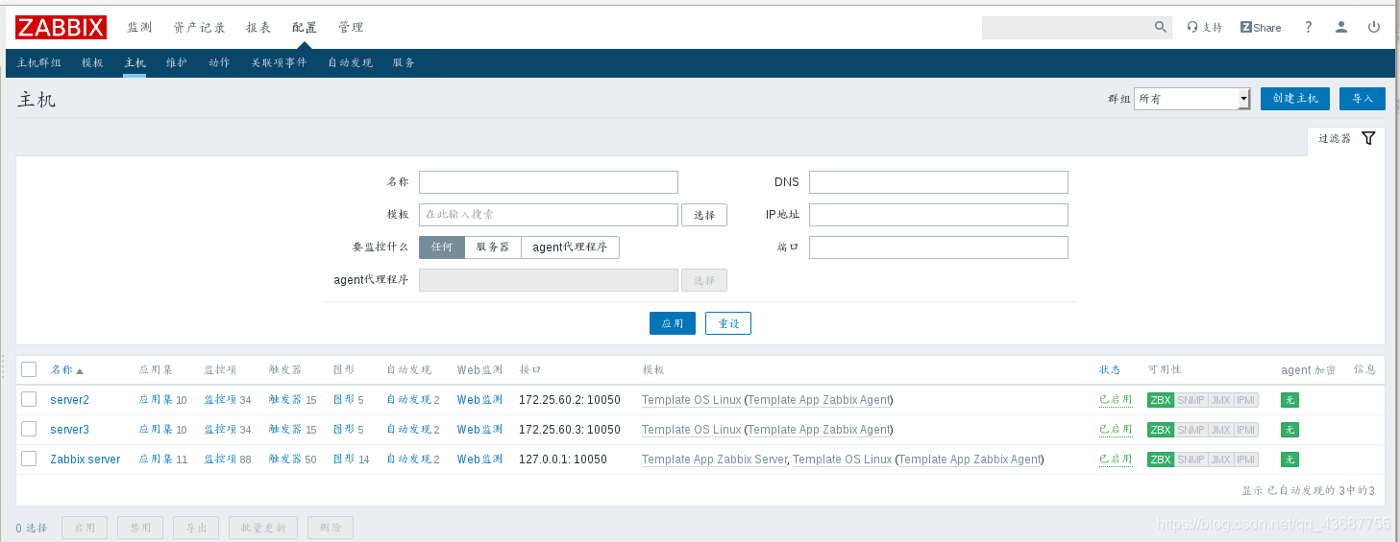Image resolution: width=1400 pixels, height=542 pixels.
Task: Switch to 模板 submenu tab
Action: (x=92, y=63)
